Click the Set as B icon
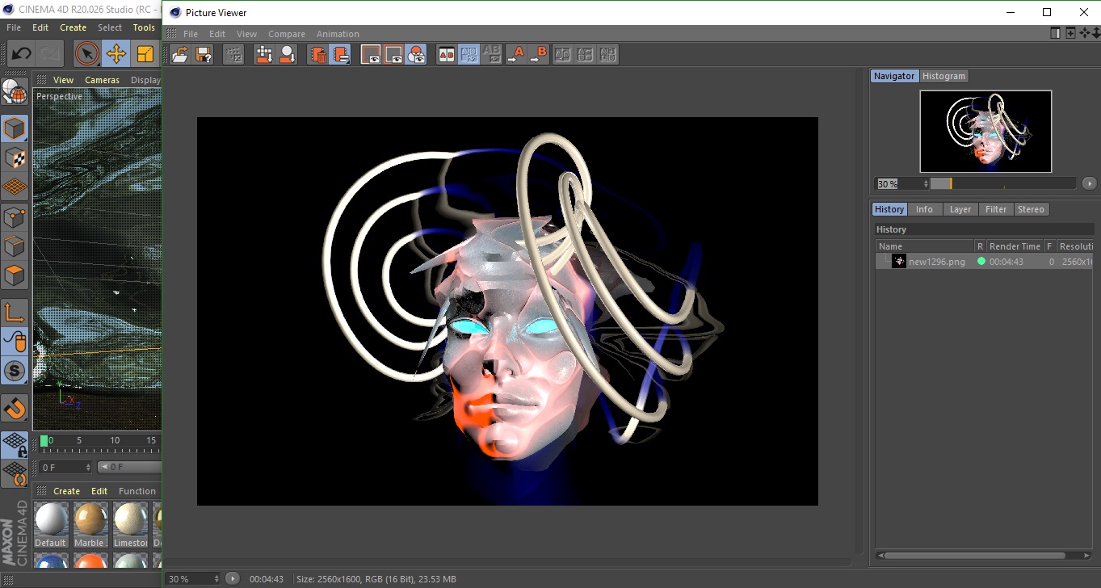1101x588 pixels. tap(539, 54)
